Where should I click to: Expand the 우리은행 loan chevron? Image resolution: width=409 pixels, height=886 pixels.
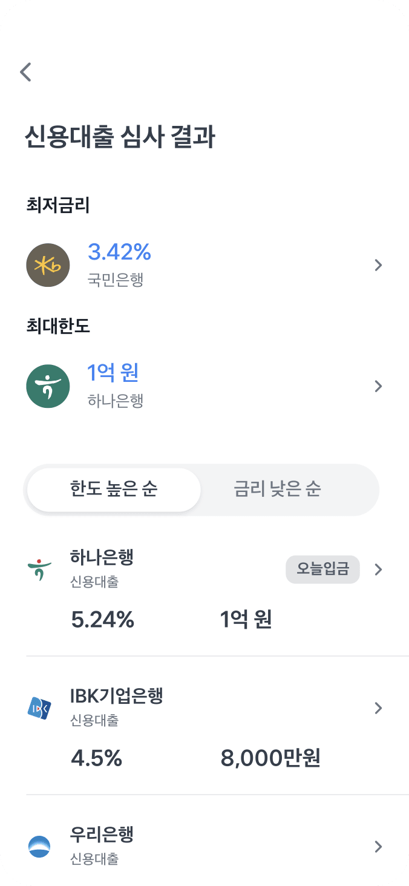378,846
